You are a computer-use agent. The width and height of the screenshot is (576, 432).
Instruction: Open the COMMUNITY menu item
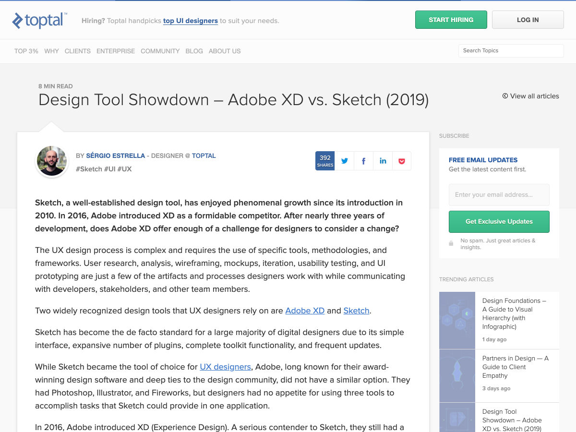pyautogui.click(x=160, y=51)
